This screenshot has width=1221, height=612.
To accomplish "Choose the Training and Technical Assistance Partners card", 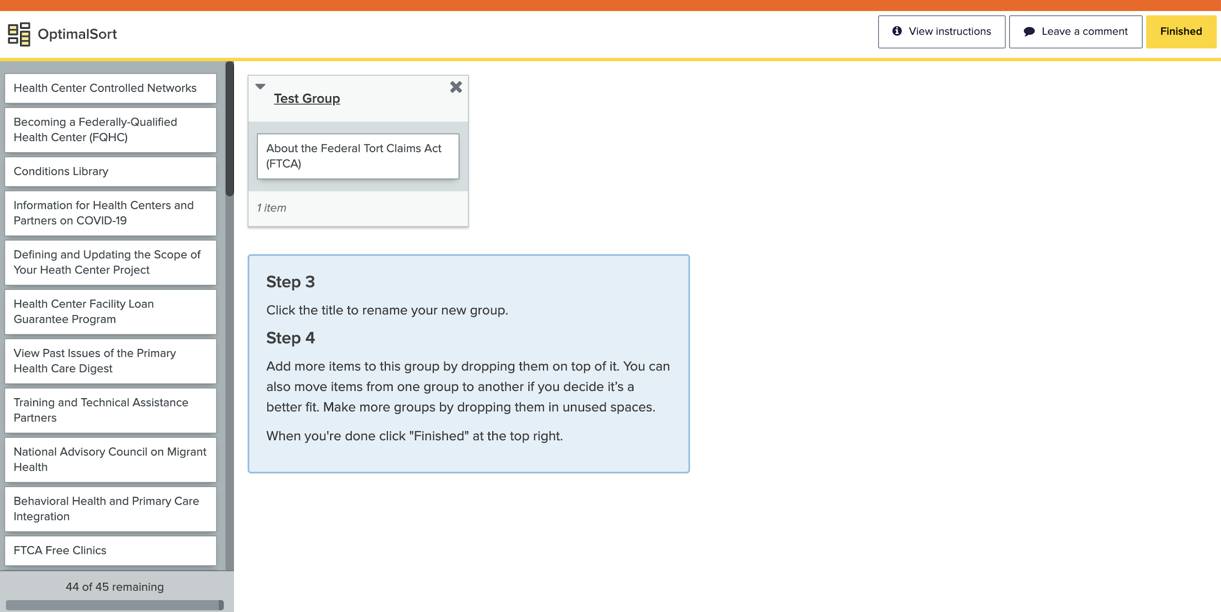I will pyautogui.click(x=110, y=410).
